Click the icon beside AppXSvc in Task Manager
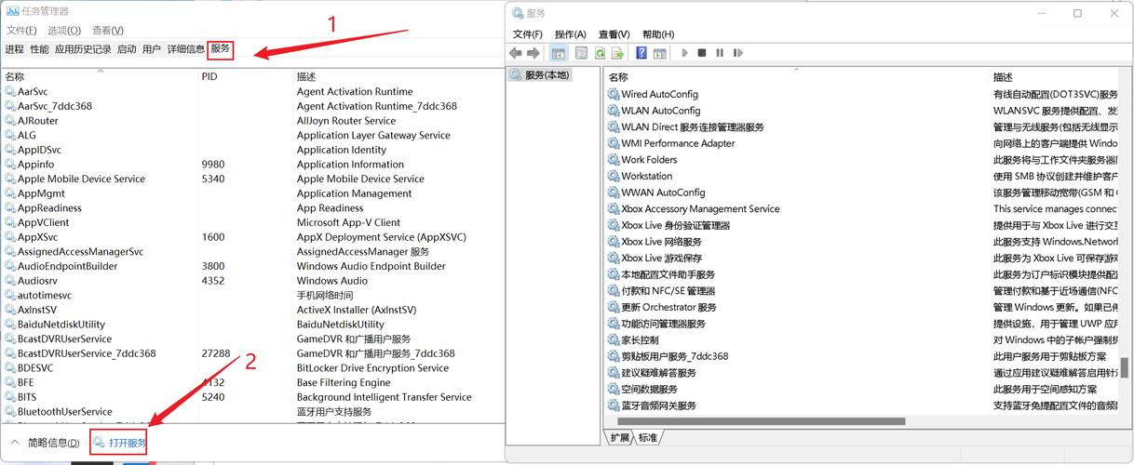Viewport: 1134px width, 465px height. coord(10,237)
